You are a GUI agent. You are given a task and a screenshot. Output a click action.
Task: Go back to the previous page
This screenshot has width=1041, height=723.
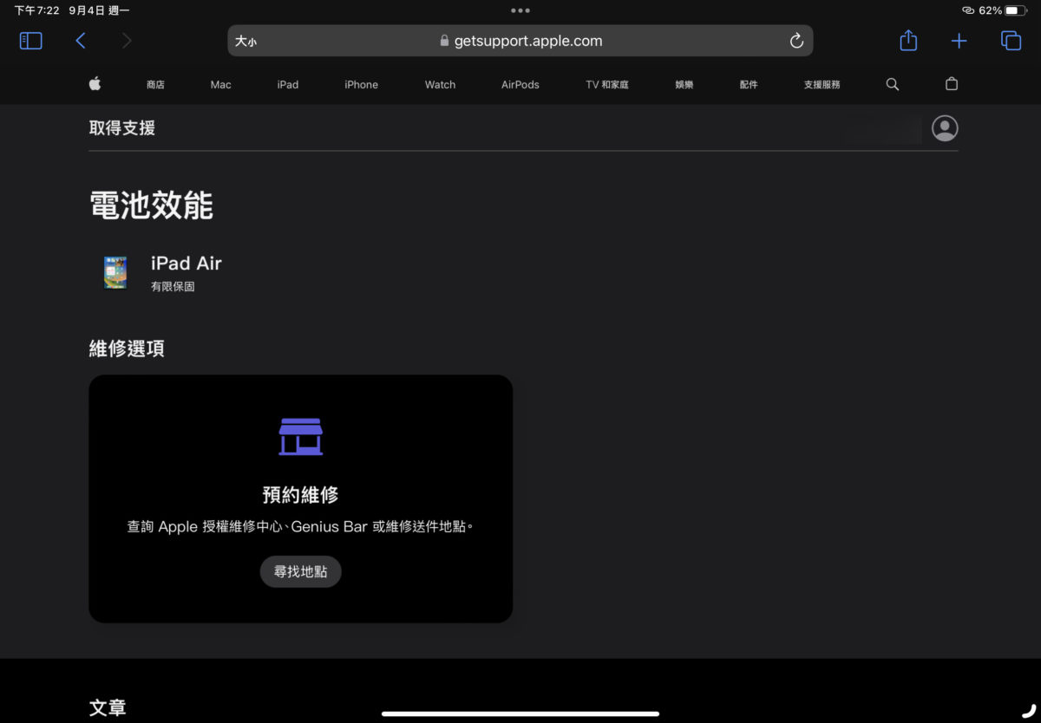point(81,41)
